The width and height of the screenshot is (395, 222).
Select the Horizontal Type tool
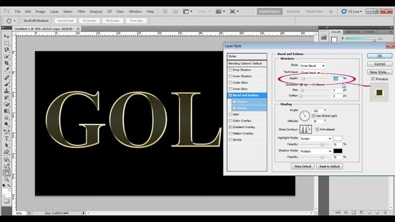click(7, 139)
